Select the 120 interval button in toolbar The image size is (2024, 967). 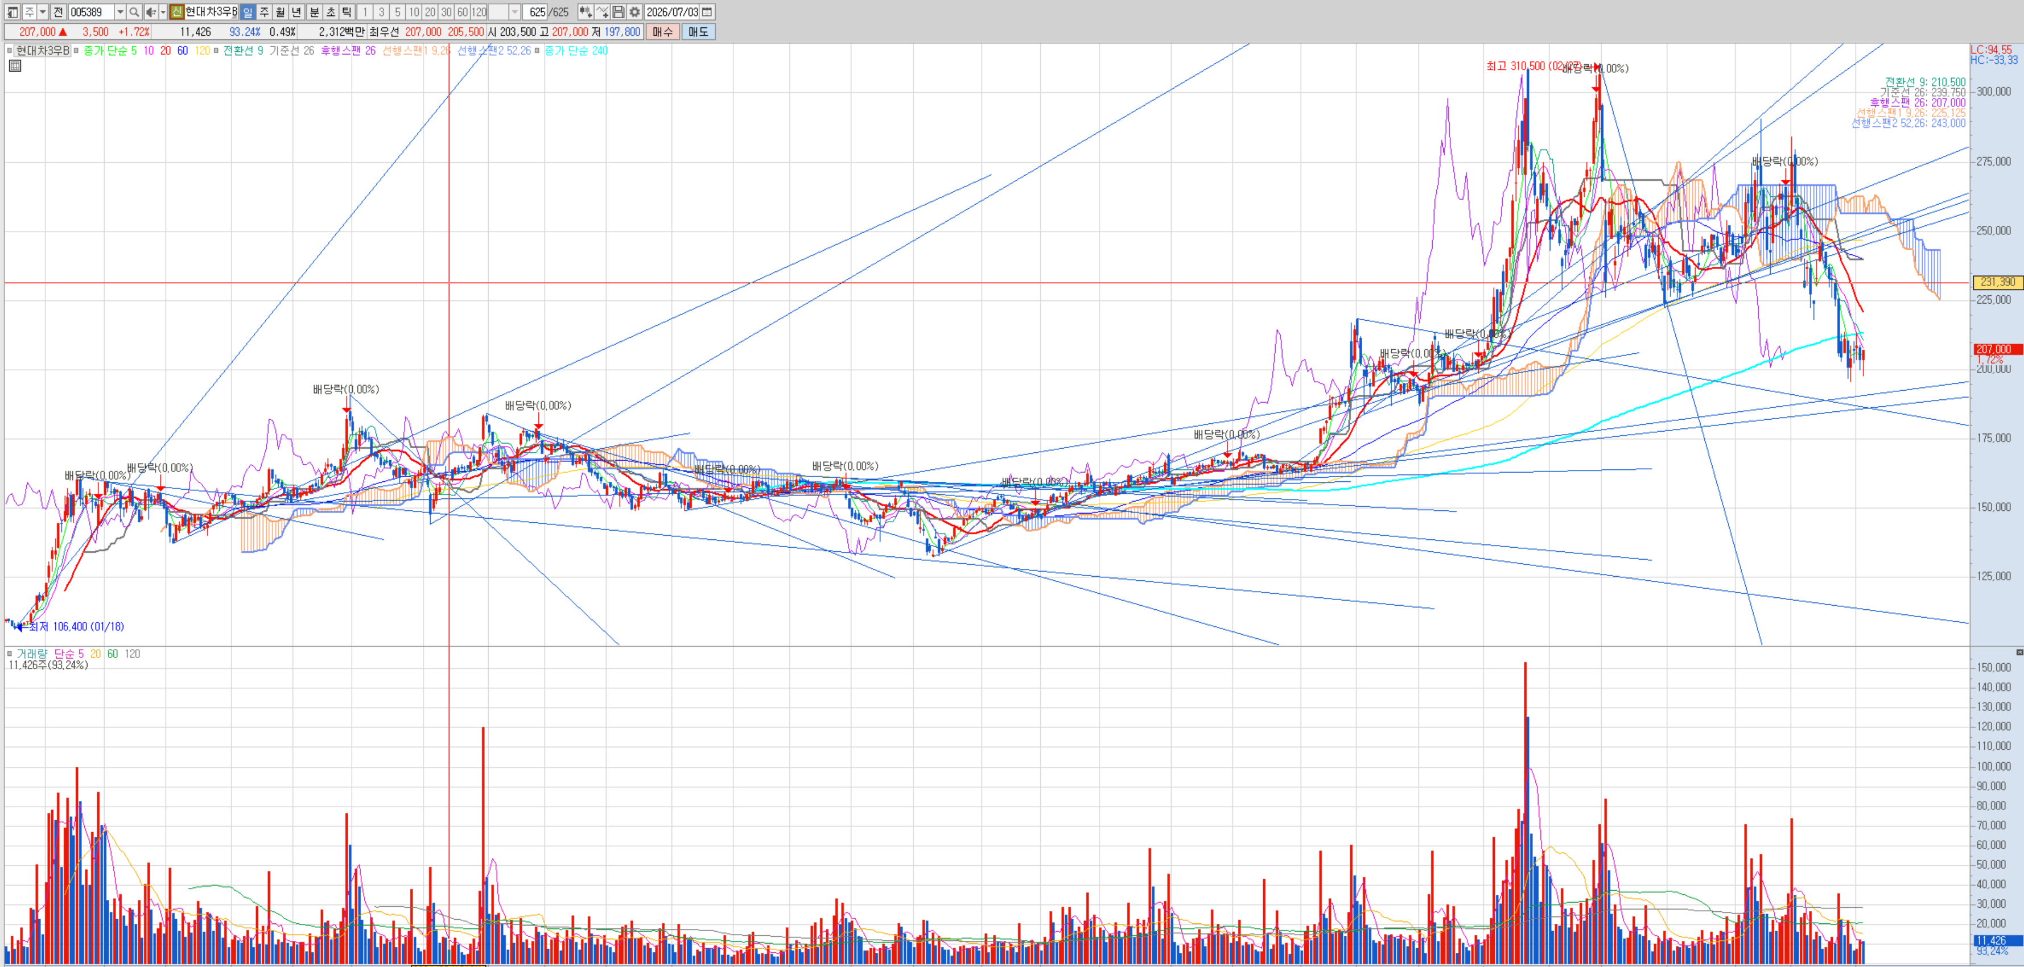479,12
